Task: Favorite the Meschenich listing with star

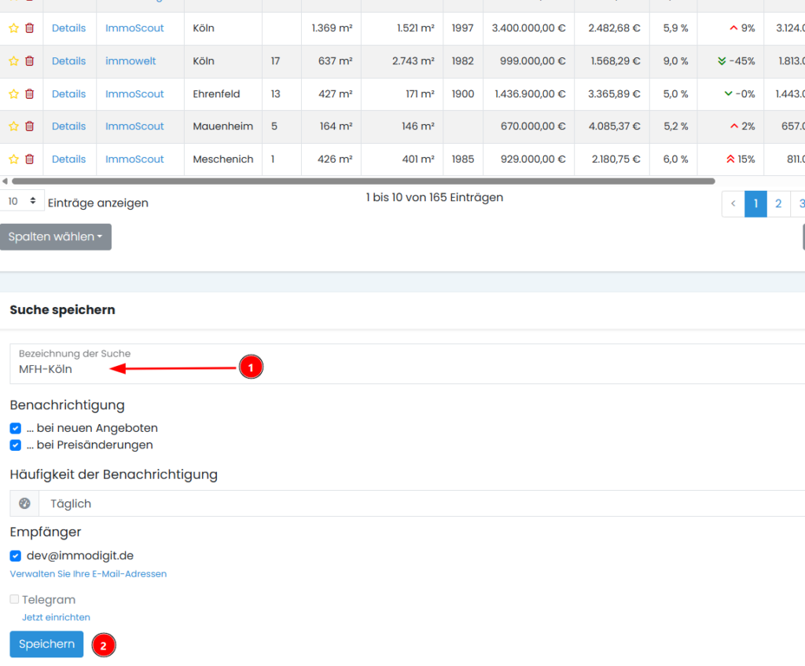Action: [13, 159]
